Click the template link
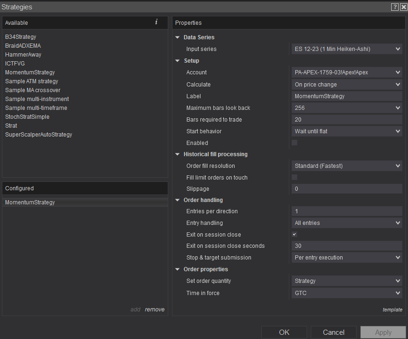The height and width of the screenshot is (339, 408). (x=393, y=310)
